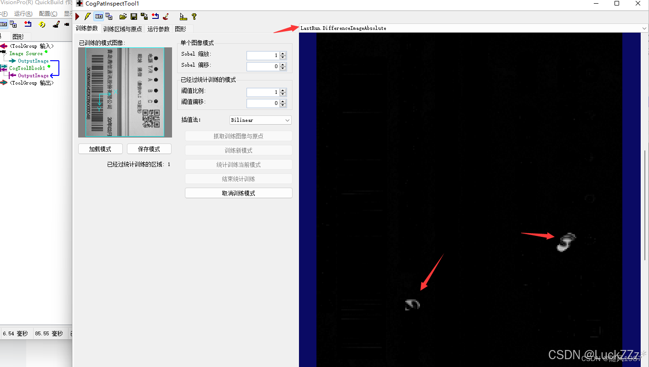Open a saved tool file with the folder icon
Image resolution: width=649 pixels, height=367 pixels.
click(x=123, y=17)
